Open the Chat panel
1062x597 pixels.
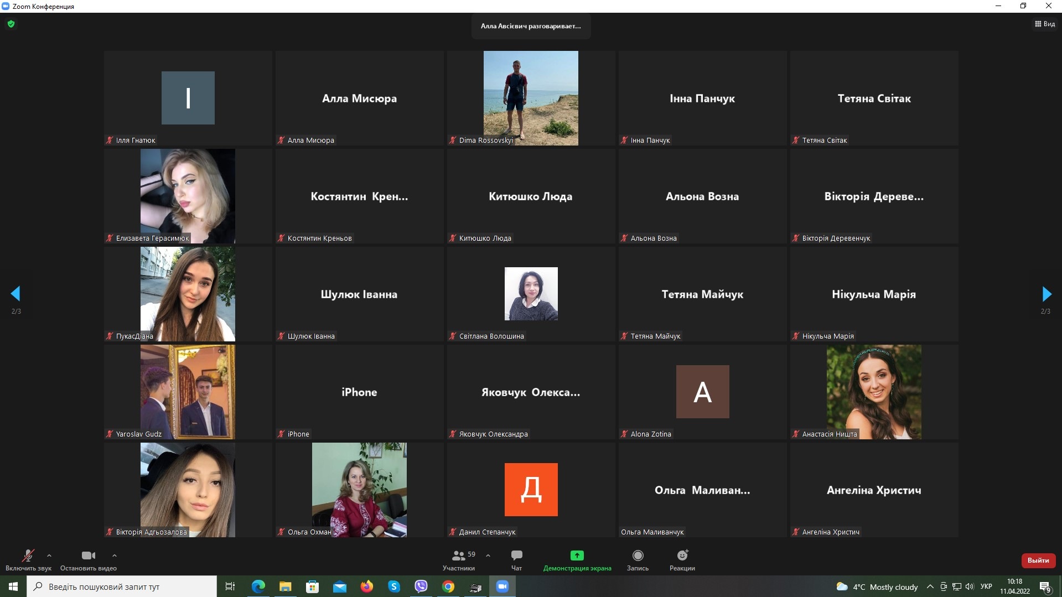pyautogui.click(x=516, y=559)
